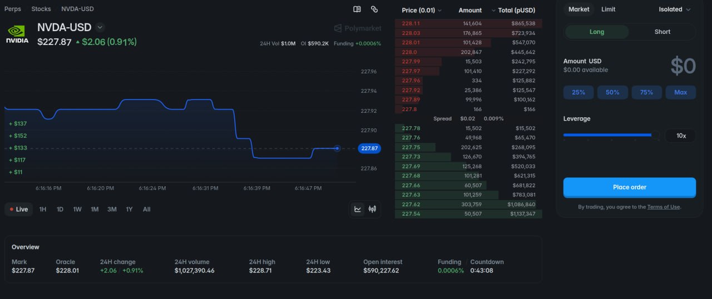Click the Oracle $228.01 value
This screenshot has width=712, height=299.
click(x=67, y=271)
